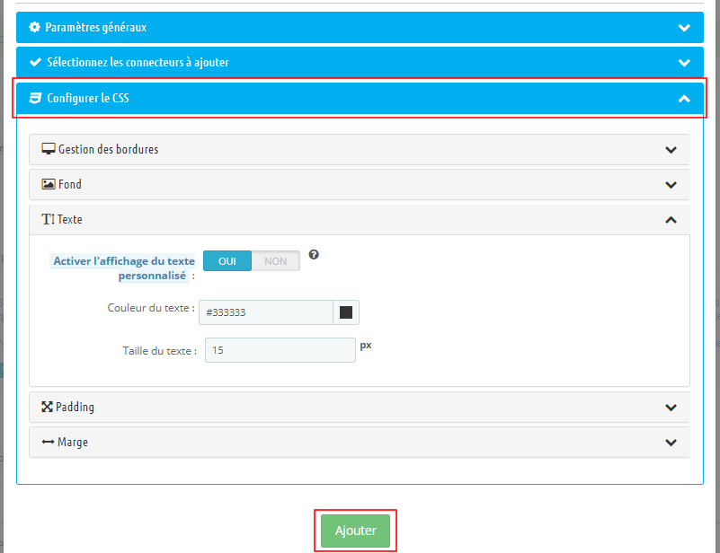Collapse the Texte section chevron
The height and width of the screenshot is (553, 720).
tap(671, 220)
